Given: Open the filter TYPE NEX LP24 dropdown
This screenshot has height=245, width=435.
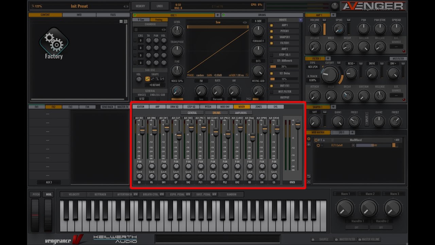Looking at the screenshot, I should click(x=312, y=67).
